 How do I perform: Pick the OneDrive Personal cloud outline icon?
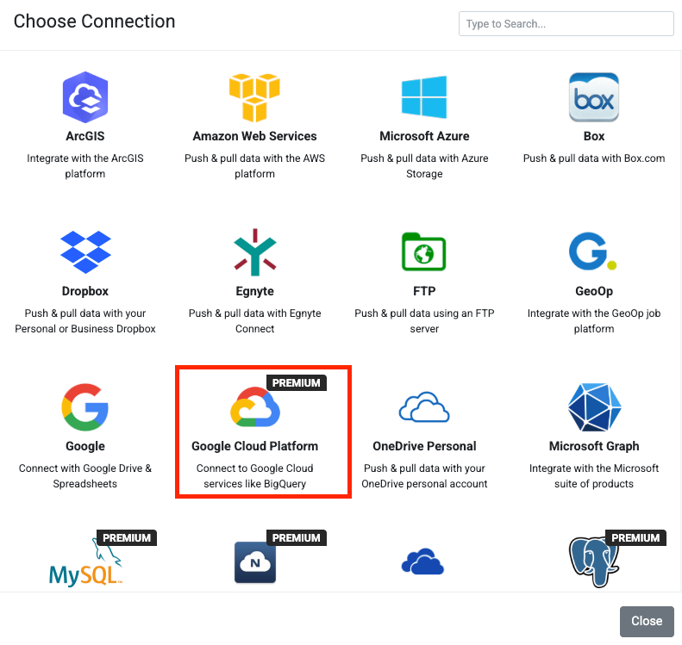424,407
